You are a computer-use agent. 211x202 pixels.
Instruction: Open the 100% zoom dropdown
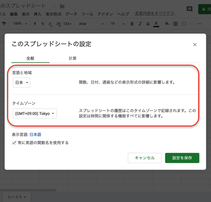(20, 23)
